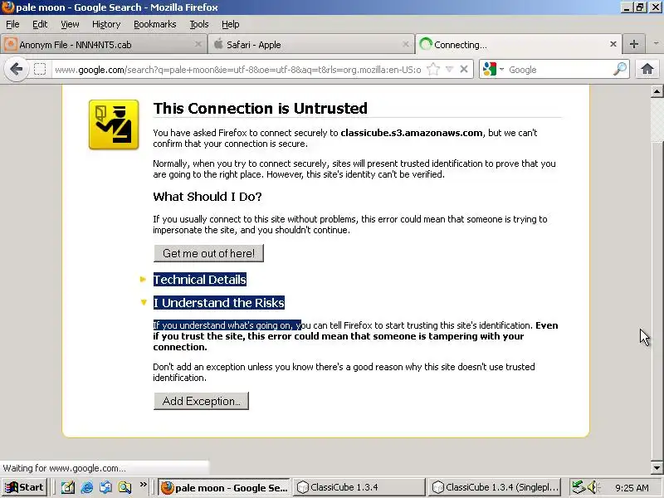Click the Firefox logo in title bar

(7, 7)
